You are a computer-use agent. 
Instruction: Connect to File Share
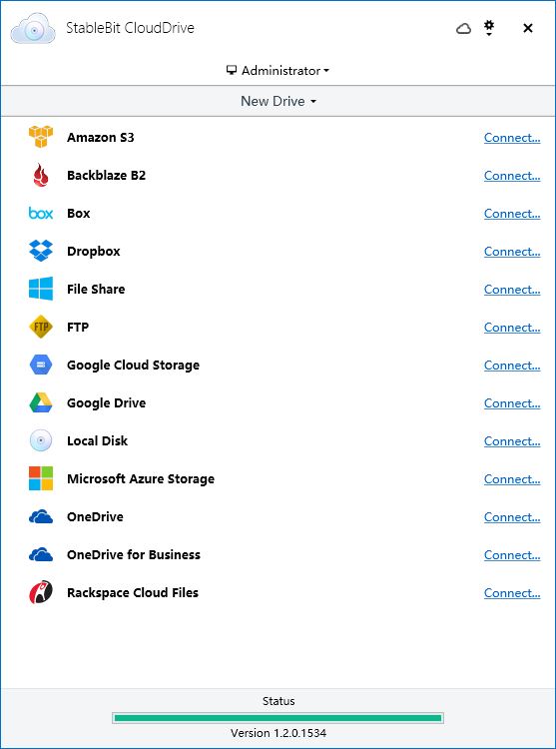click(x=512, y=289)
